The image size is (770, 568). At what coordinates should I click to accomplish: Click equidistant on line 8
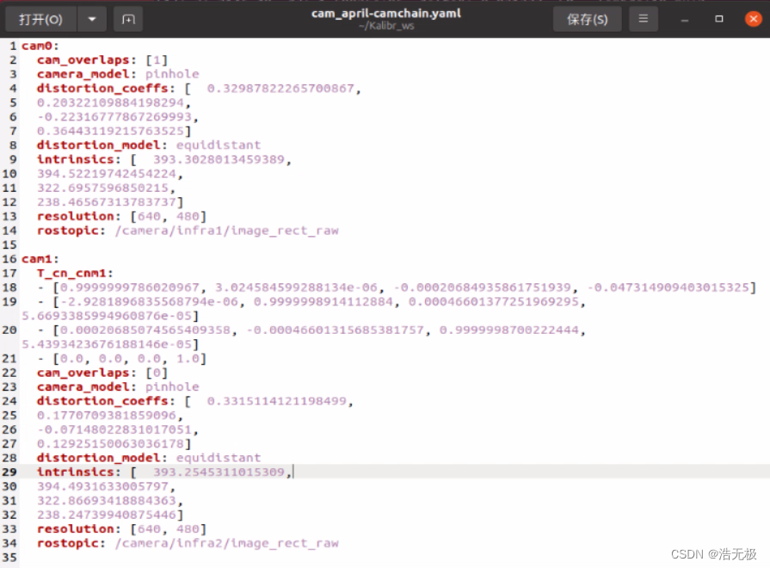219,145
